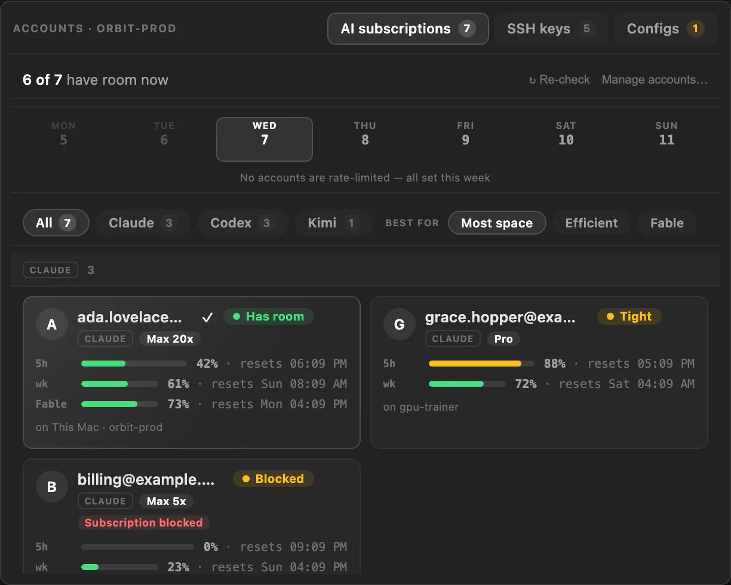Click the ada.lovelace account name

[x=130, y=317]
